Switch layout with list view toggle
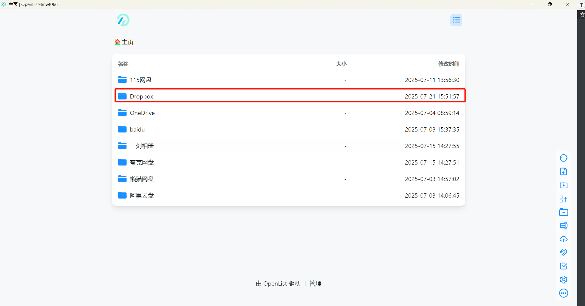Viewport: 585px width, 306px height. click(456, 20)
